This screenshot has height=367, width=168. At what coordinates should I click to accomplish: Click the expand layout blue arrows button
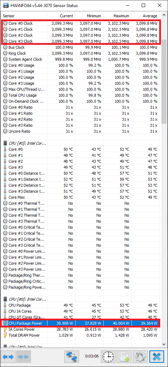coord(8,356)
